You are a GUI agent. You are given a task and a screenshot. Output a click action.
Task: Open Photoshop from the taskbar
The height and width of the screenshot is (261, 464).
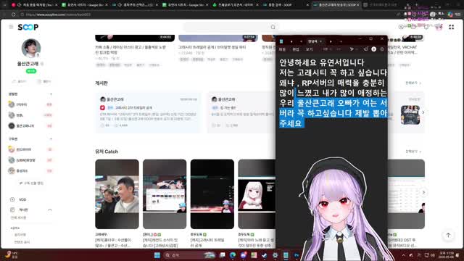click(x=297, y=255)
